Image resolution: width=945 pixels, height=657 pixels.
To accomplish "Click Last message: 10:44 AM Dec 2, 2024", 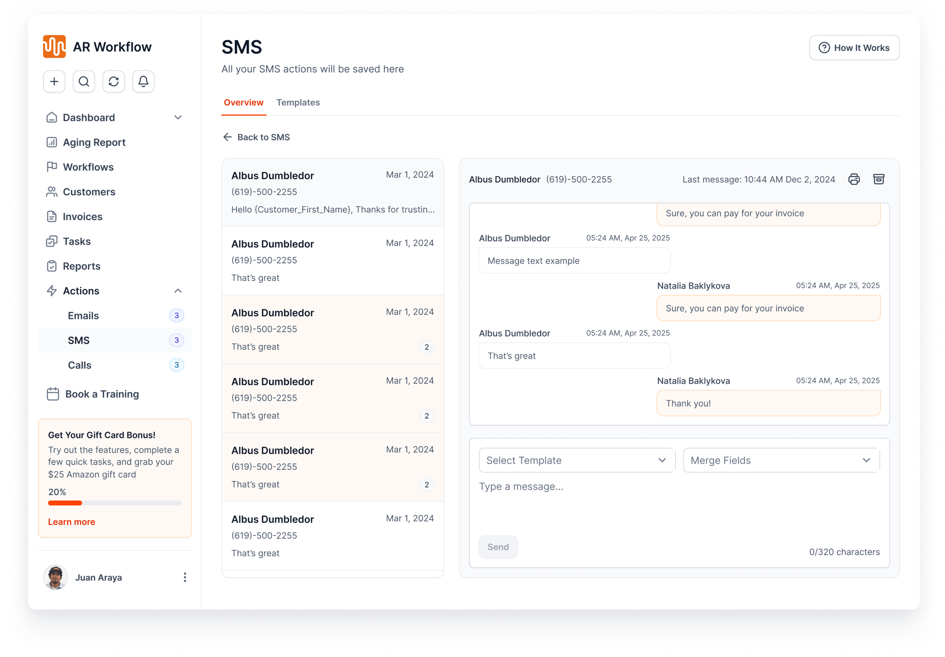I will click(x=759, y=179).
